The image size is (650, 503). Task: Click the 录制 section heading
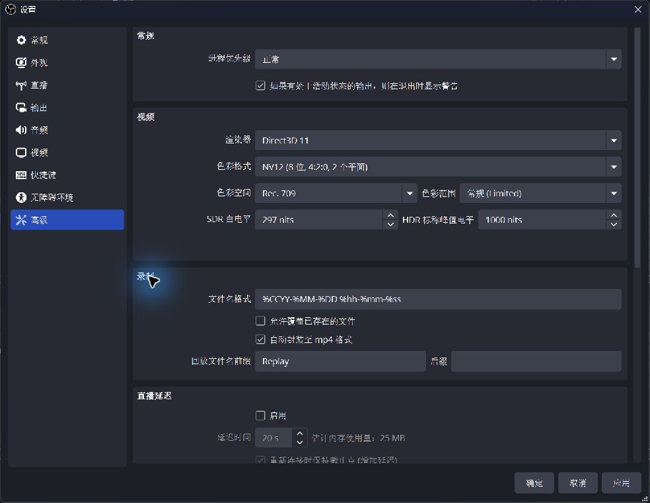(145, 276)
